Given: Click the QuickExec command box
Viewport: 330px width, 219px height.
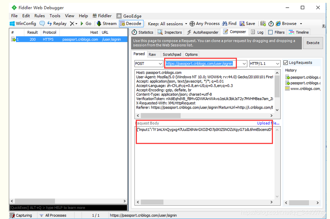Looking at the screenshot, I should point(68,208).
